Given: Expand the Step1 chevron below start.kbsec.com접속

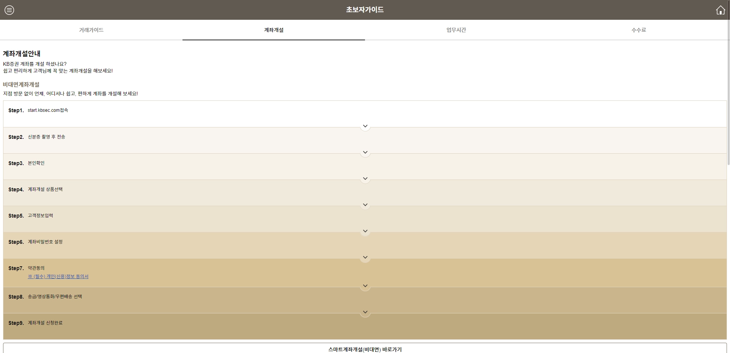Looking at the screenshot, I should click(x=365, y=126).
